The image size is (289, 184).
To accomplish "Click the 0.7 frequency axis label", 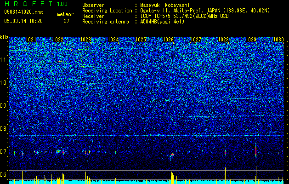I will click(4, 152).
